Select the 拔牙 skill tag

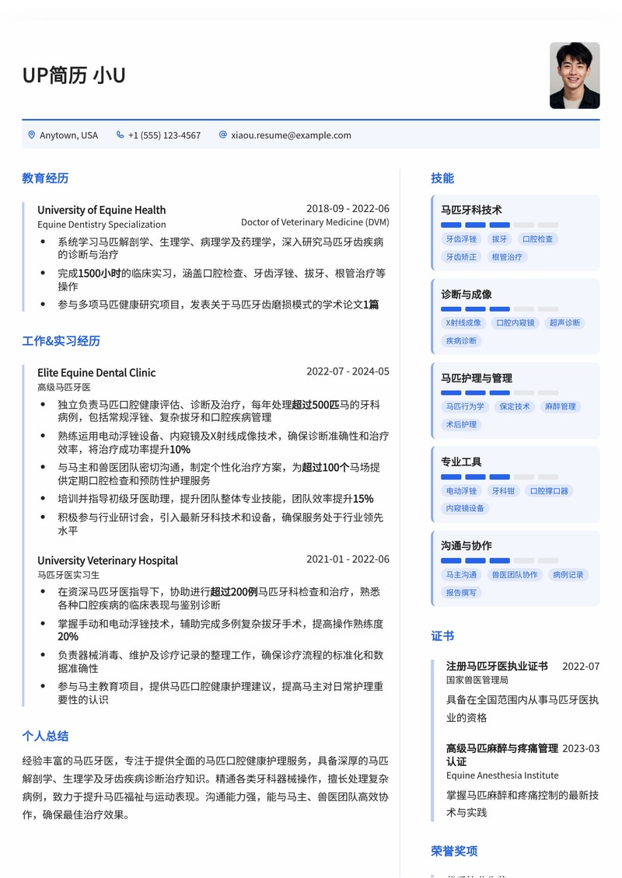(x=500, y=239)
